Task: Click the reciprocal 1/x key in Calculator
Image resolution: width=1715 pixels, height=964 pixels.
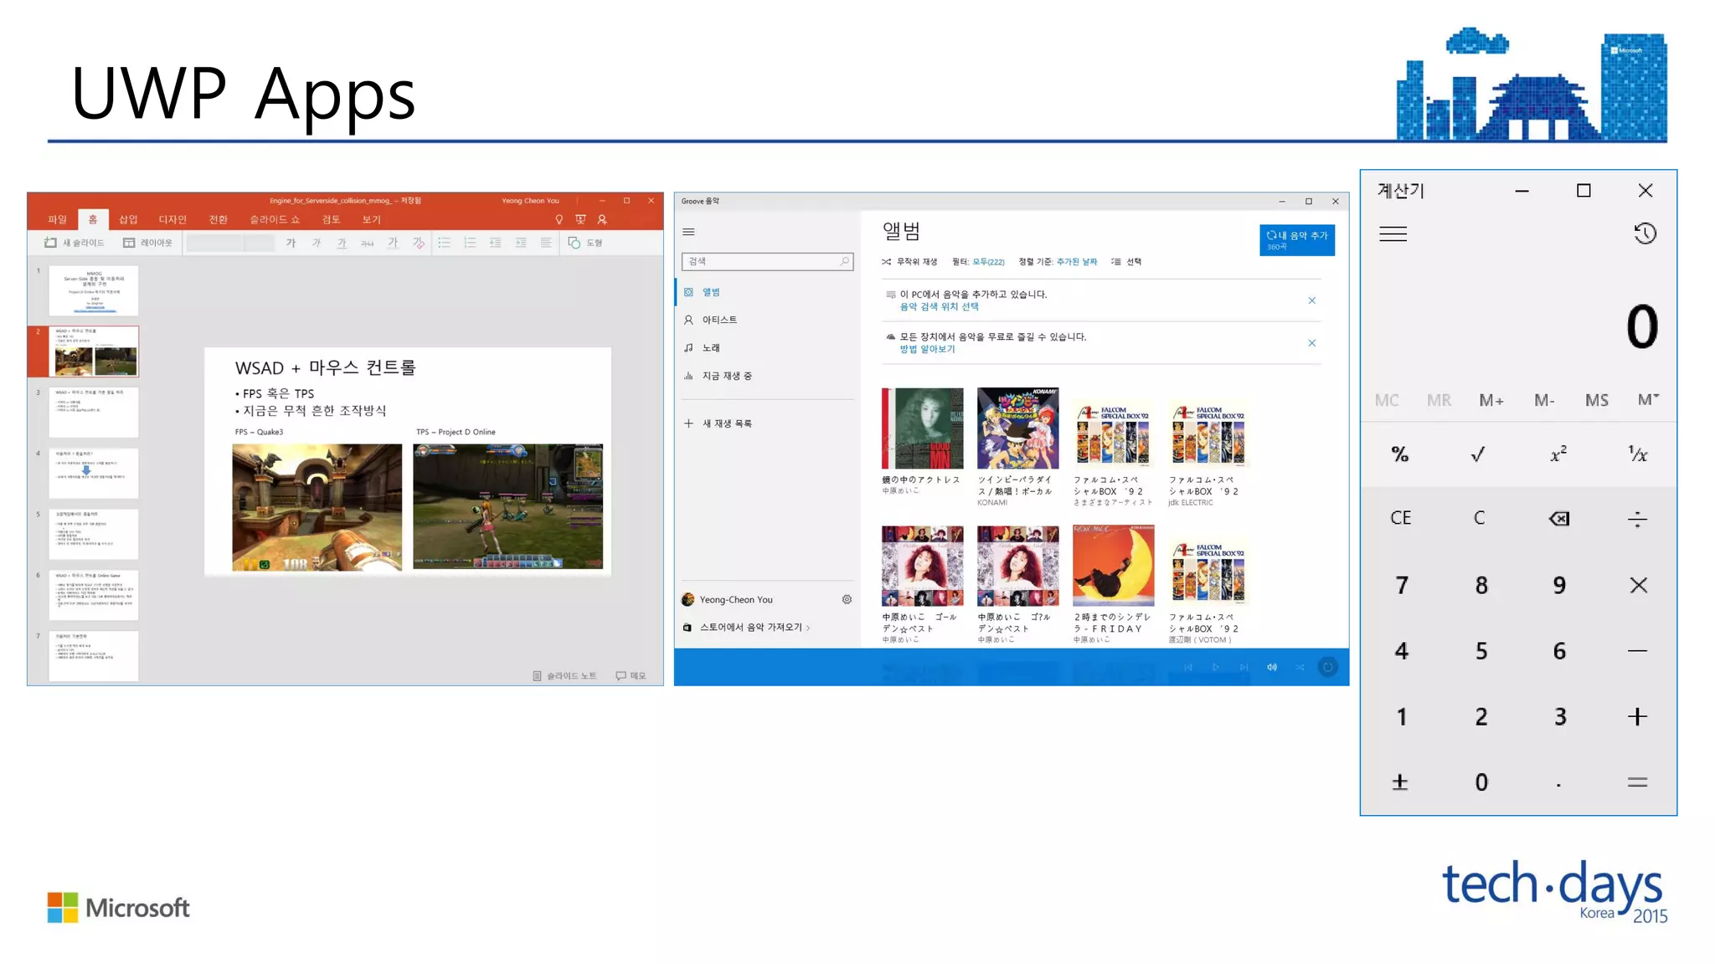Action: point(1637,454)
